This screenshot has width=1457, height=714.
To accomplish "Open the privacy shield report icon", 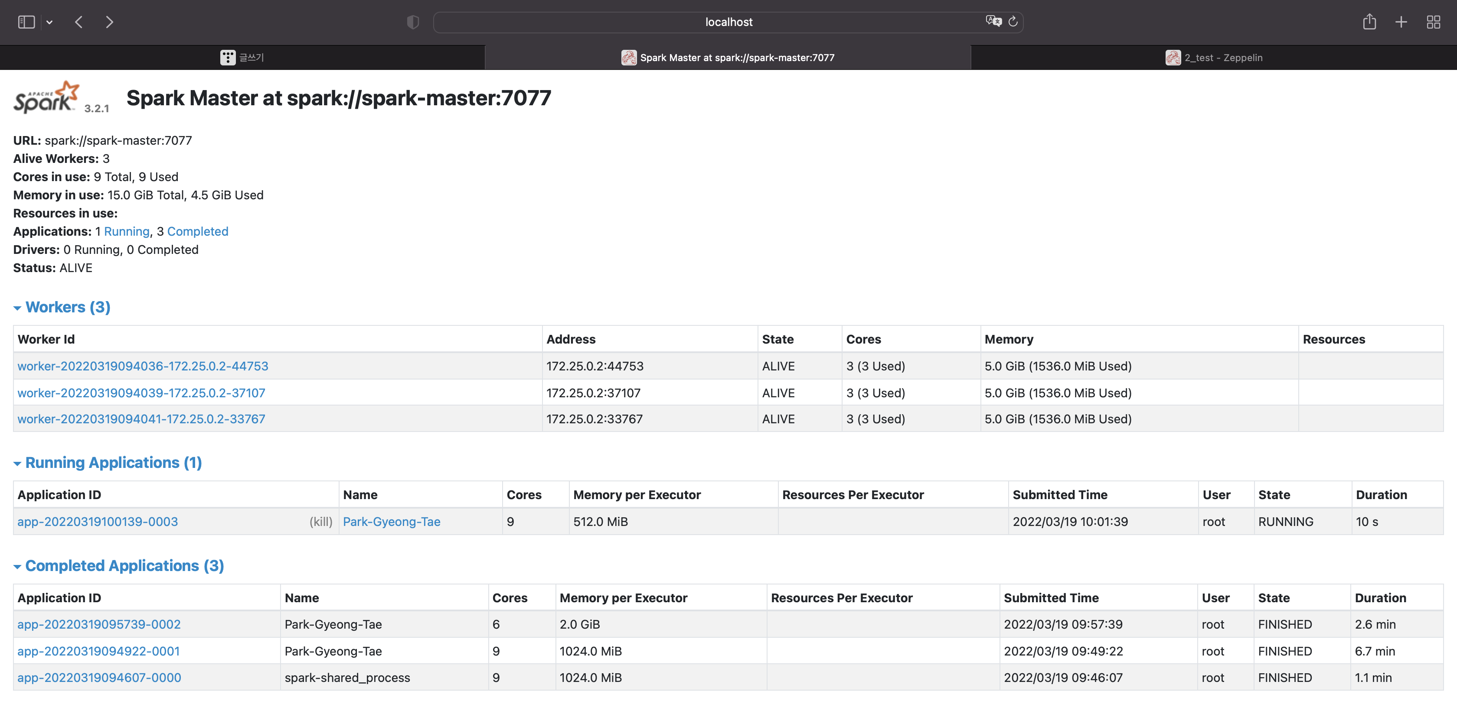I will pos(413,22).
